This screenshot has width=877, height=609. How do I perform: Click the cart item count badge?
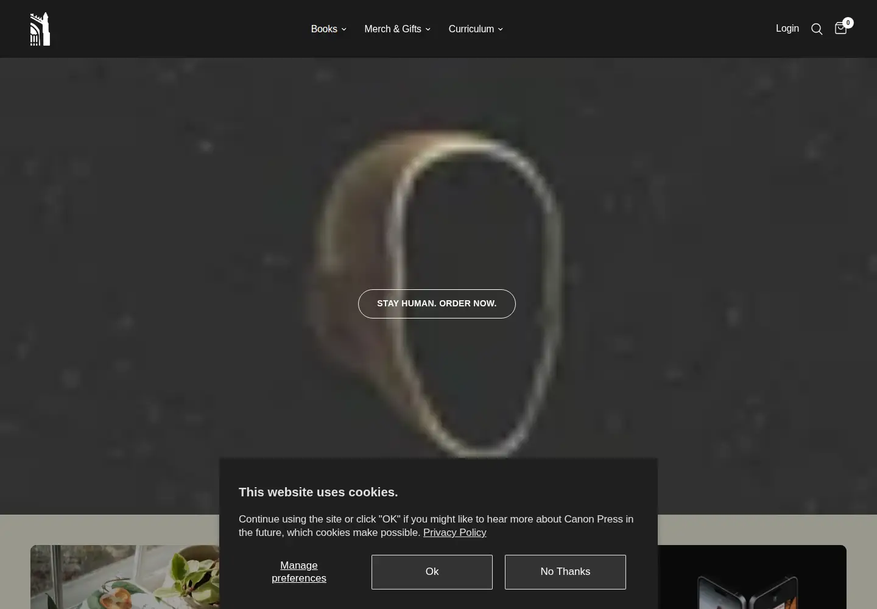[848, 23]
